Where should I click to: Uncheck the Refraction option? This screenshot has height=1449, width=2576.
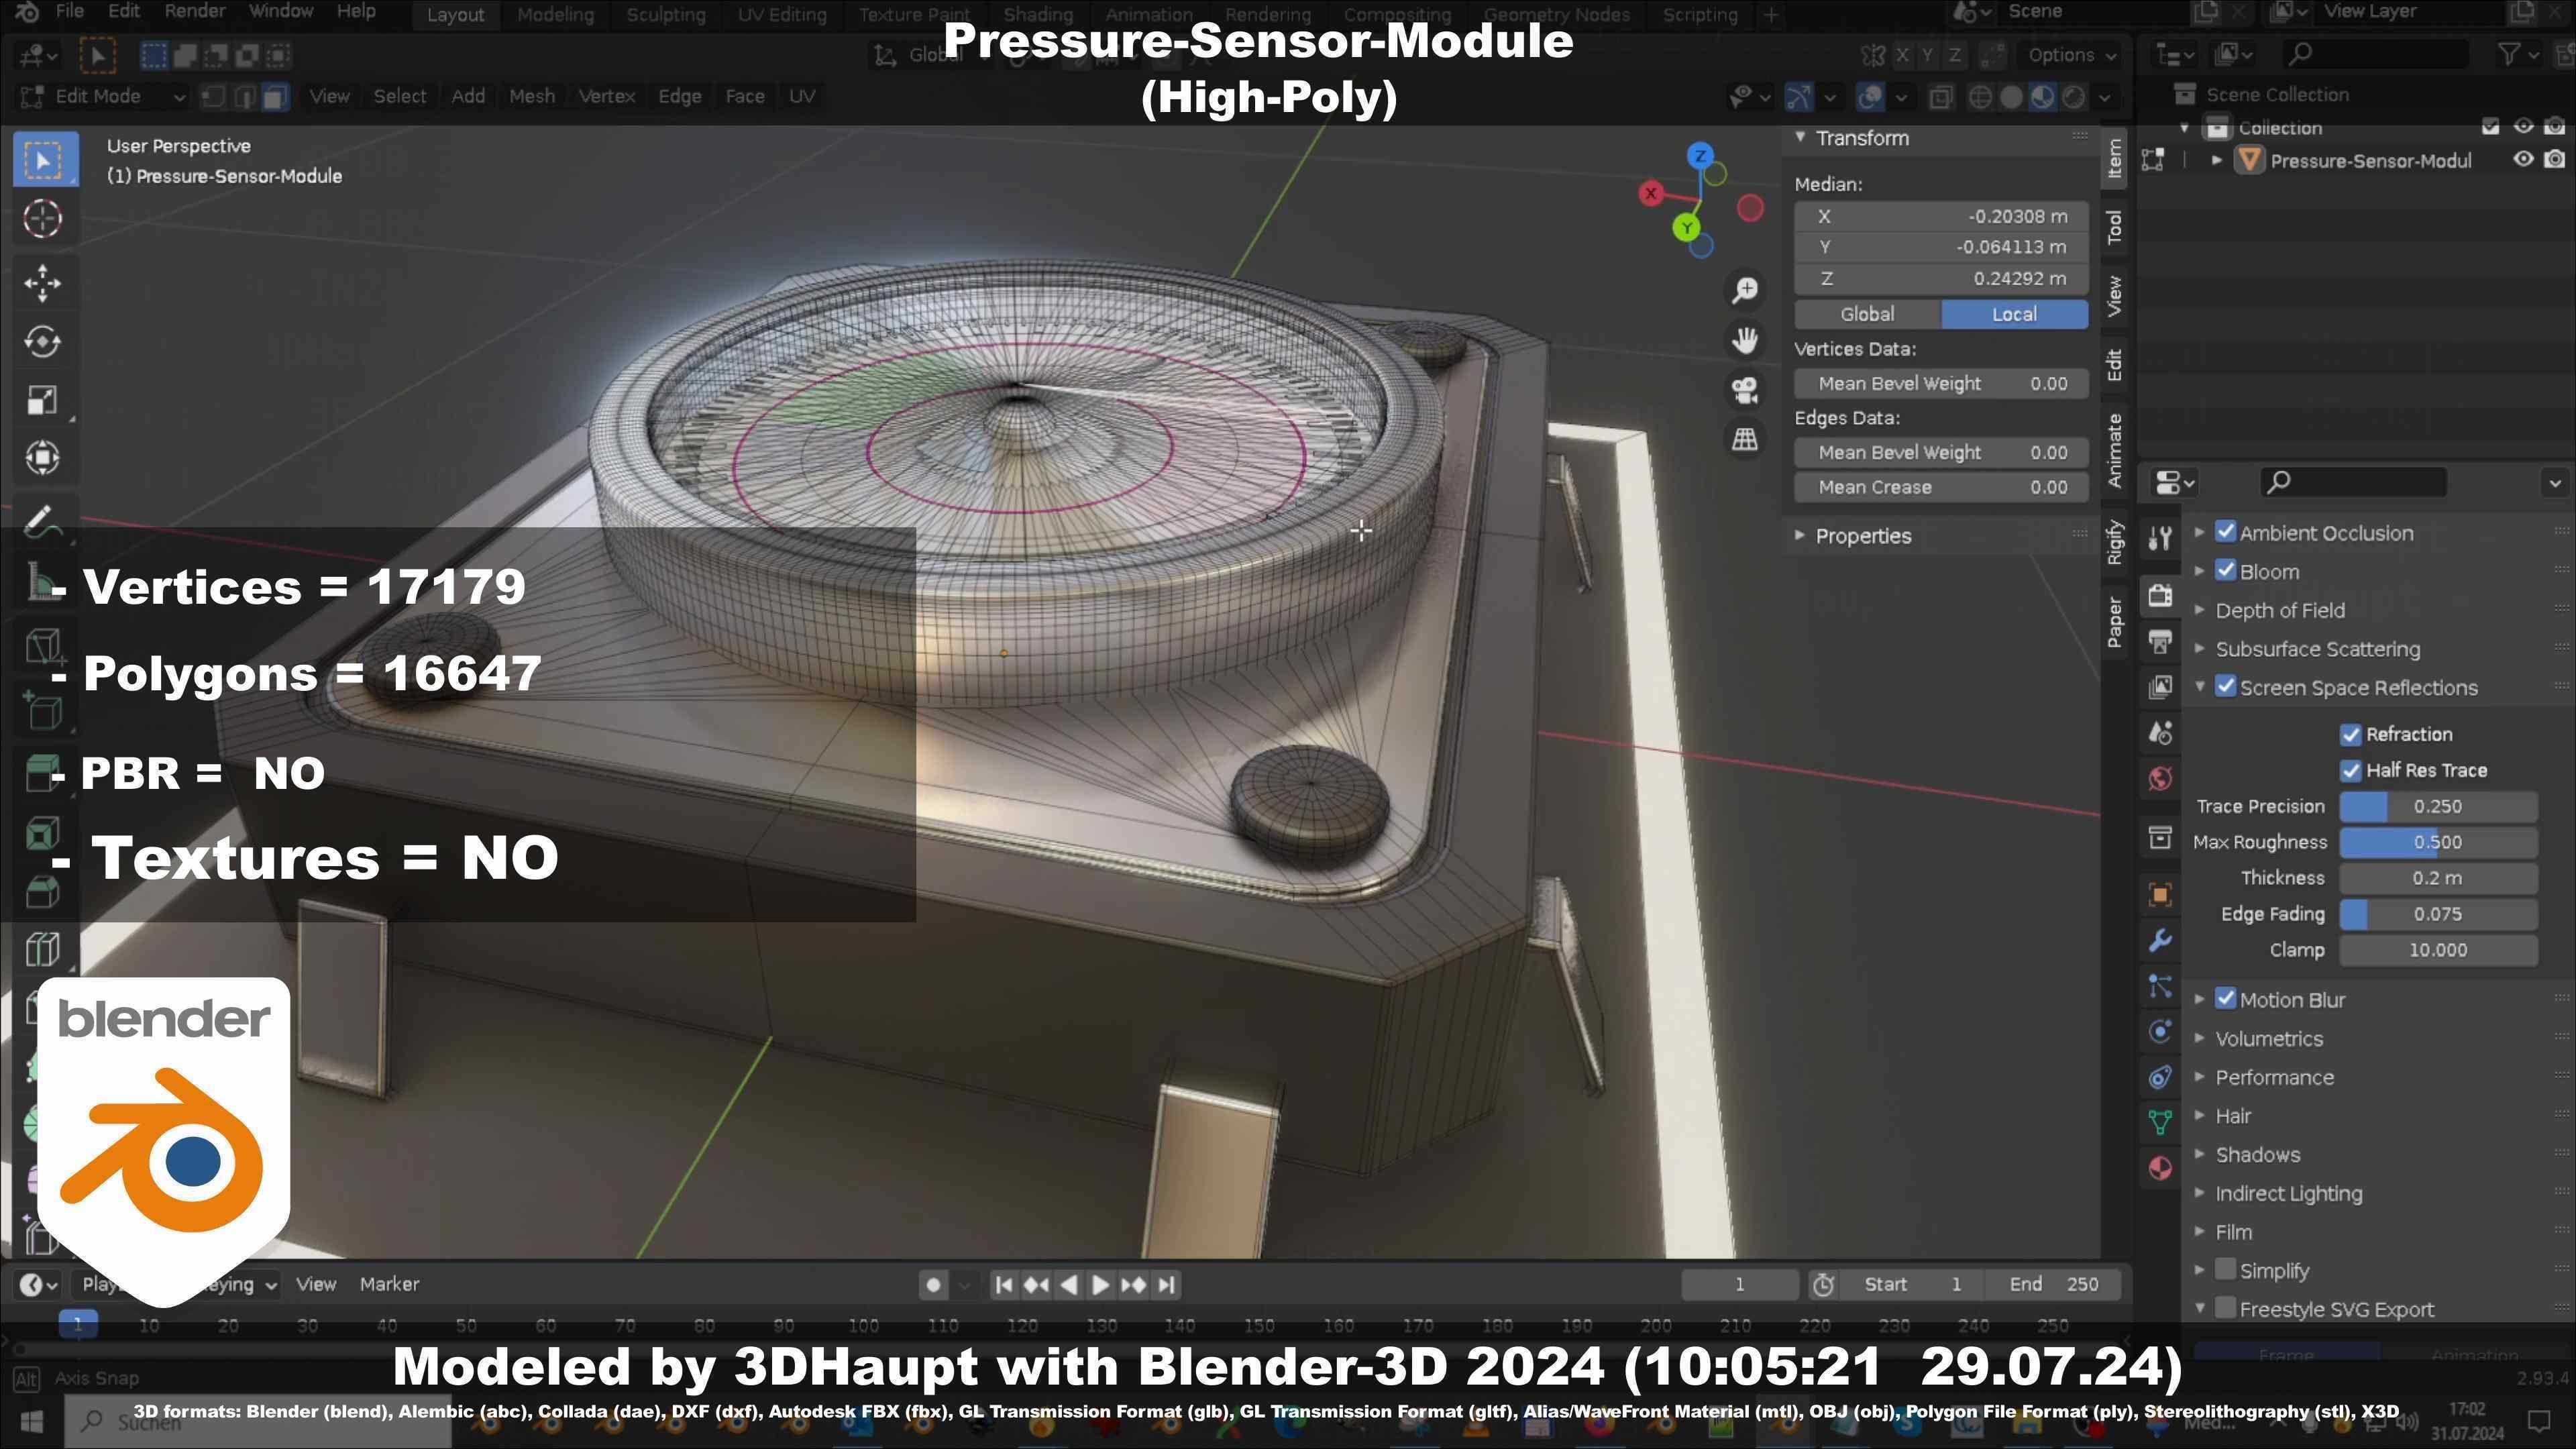click(x=2350, y=735)
